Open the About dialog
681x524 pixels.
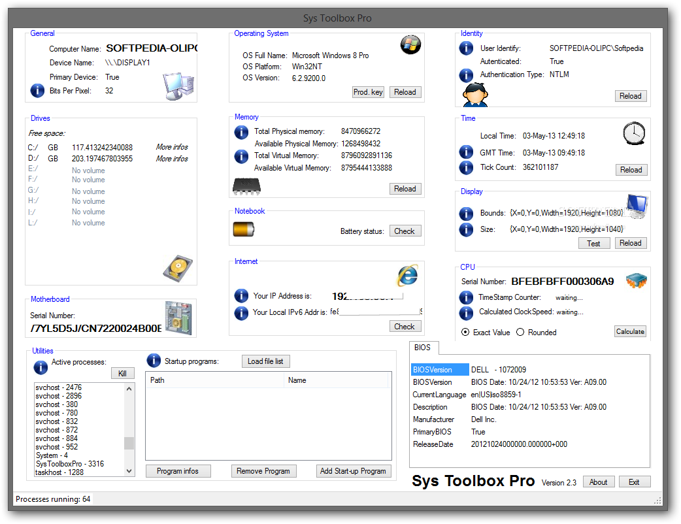point(599,482)
